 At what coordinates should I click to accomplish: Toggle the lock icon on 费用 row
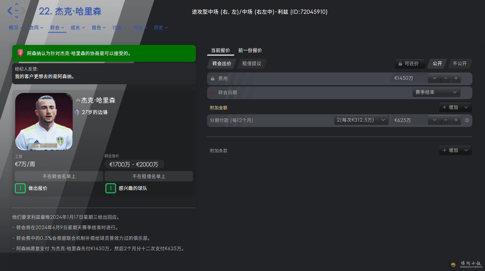pyautogui.click(x=213, y=79)
